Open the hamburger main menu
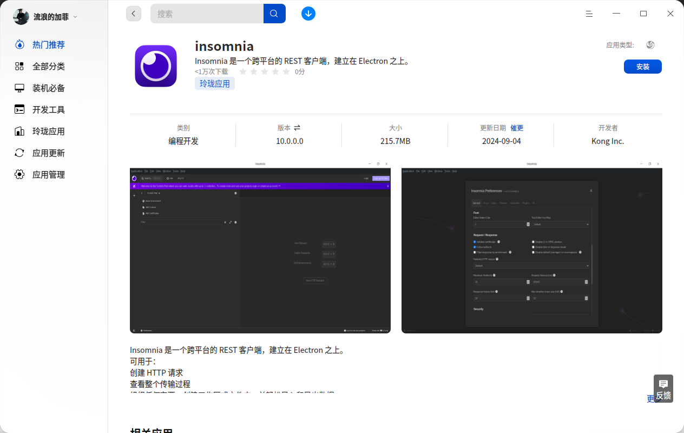Viewport: 684px width, 433px height. [589, 14]
